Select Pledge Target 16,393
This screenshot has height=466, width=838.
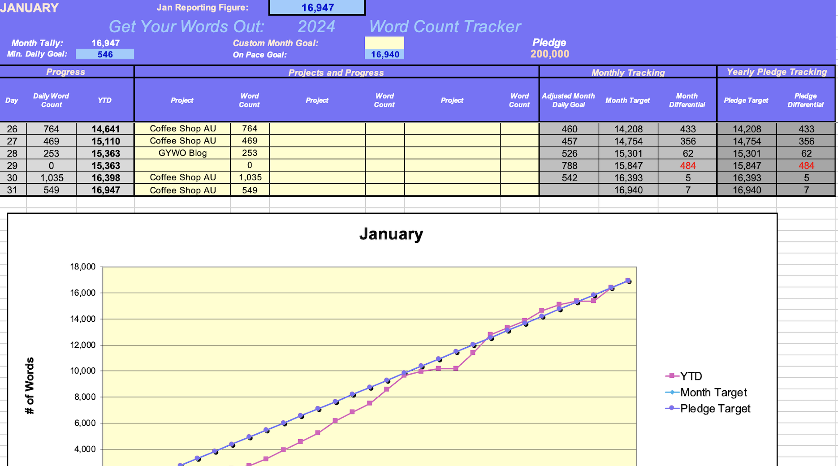click(747, 177)
